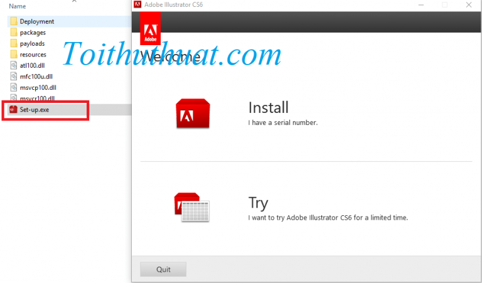
Task: Click the packages folder icon
Action: pos(14,32)
